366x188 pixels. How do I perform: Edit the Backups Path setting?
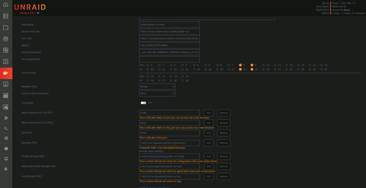click(209, 143)
